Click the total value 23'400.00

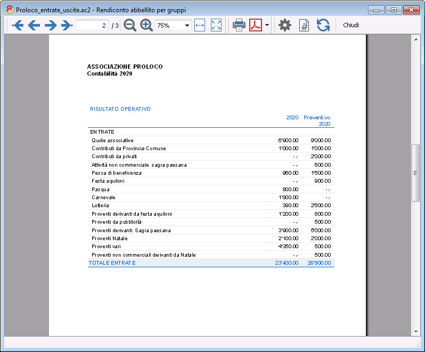(x=287, y=263)
